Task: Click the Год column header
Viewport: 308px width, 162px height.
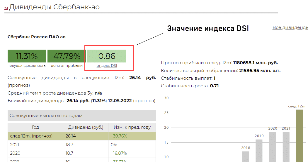Action: click(35, 127)
